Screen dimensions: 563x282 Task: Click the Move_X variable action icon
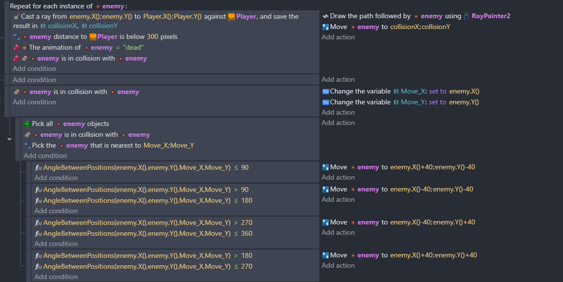click(326, 92)
